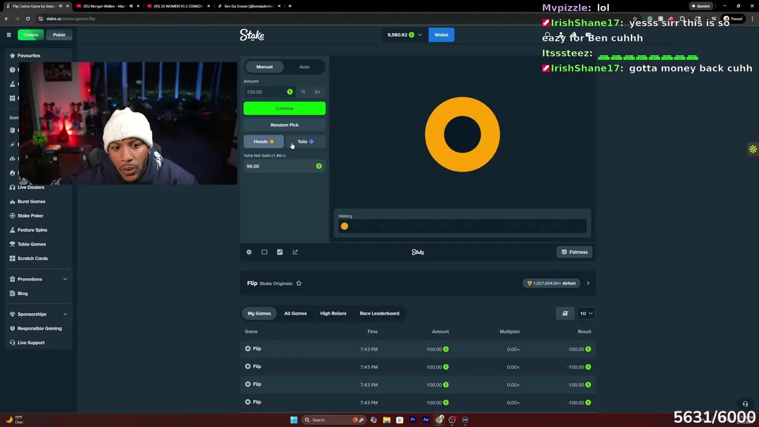This screenshot has width=759, height=427.
Task: Open the game settings gear icon
Action: pos(249,252)
